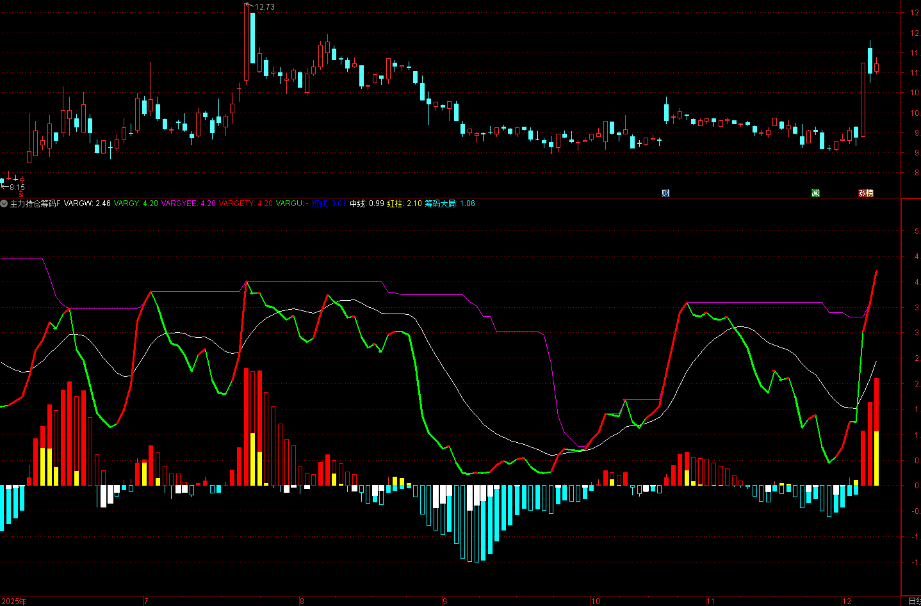921x606 pixels.
Task: Jump to month 7 on time axis
Action: click(x=146, y=601)
